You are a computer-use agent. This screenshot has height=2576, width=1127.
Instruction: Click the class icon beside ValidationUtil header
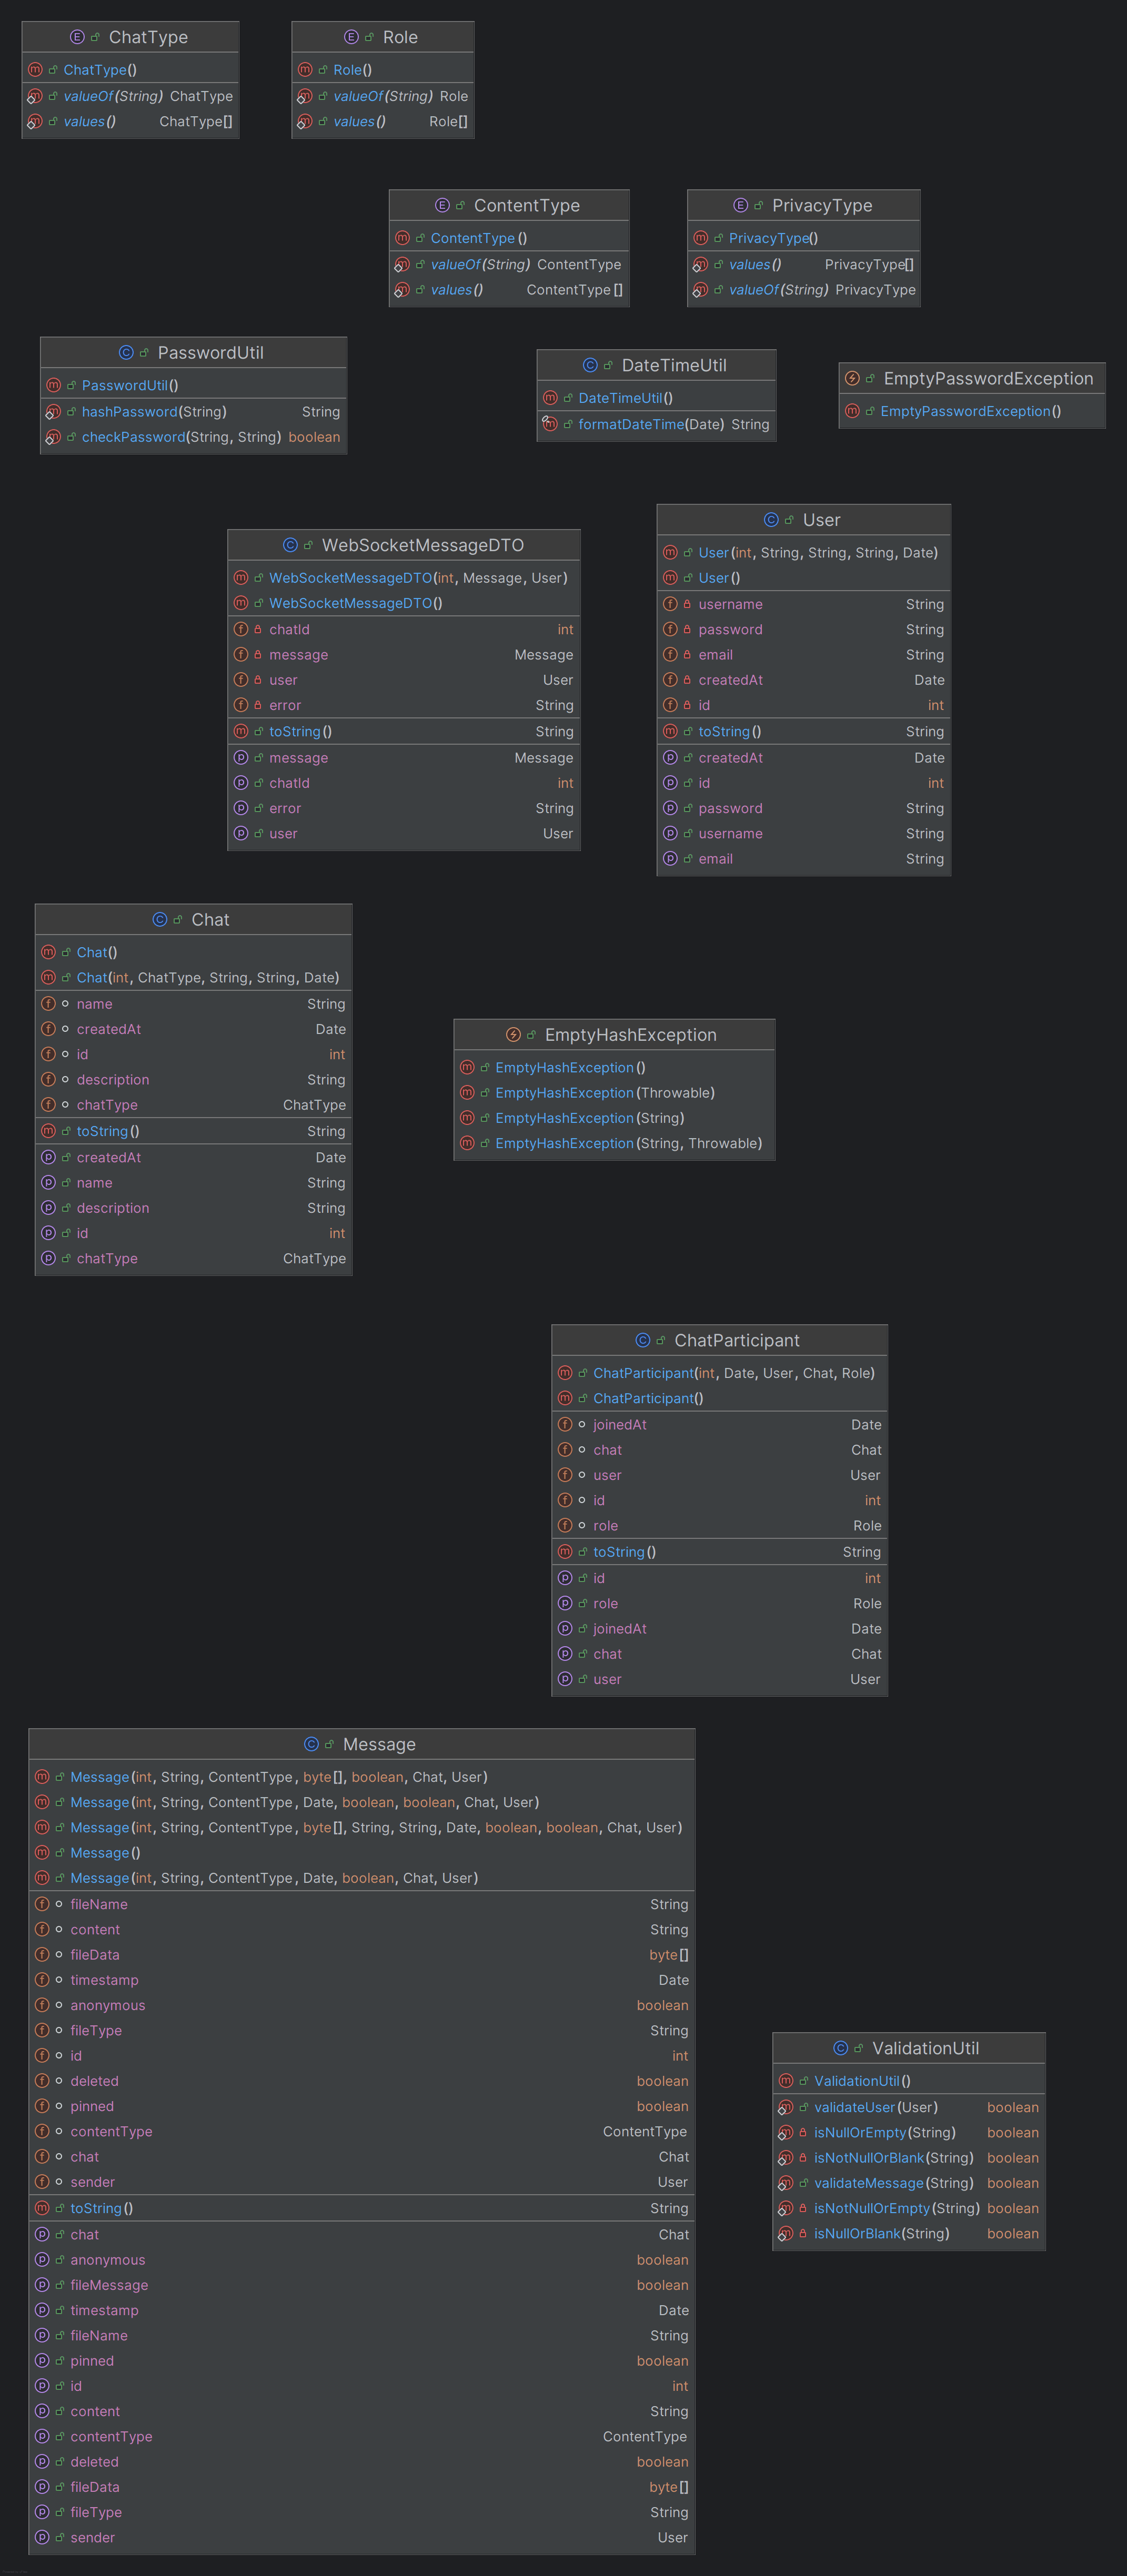coord(841,2048)
